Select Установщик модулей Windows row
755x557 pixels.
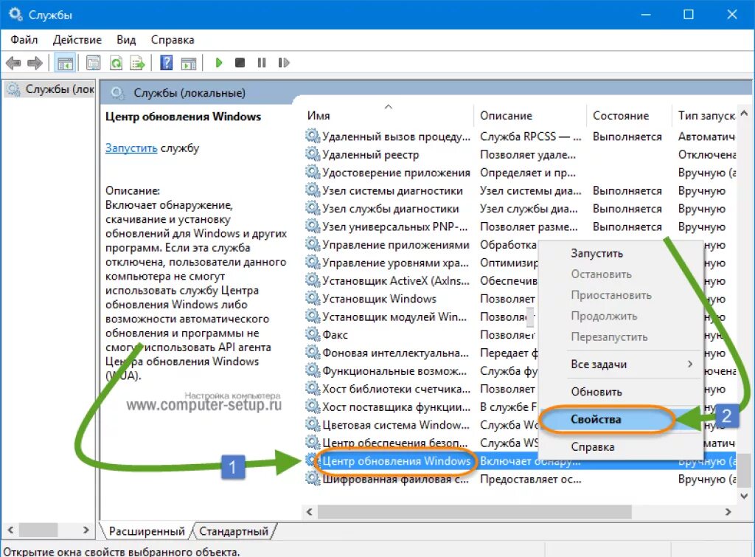pyautogui.click(x=421, y=316)
